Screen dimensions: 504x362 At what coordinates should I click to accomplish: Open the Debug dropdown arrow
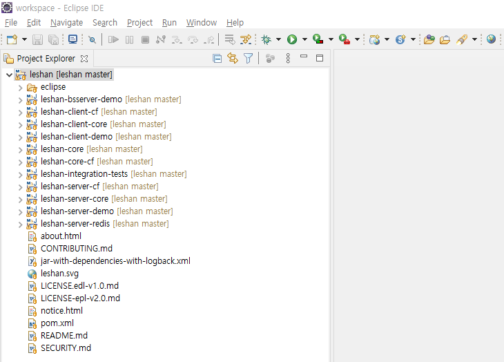point(278,39)
